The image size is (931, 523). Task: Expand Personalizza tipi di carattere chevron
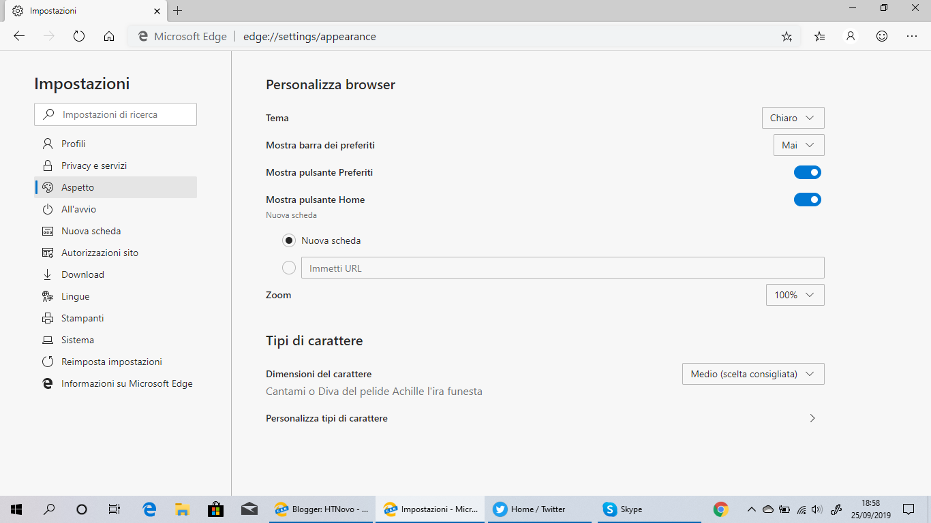(812, 418)
